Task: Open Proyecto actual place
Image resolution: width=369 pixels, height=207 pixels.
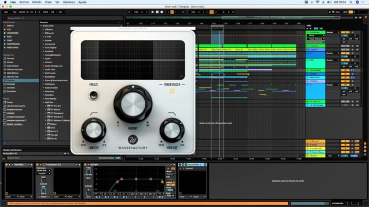Action: [14, 110]
